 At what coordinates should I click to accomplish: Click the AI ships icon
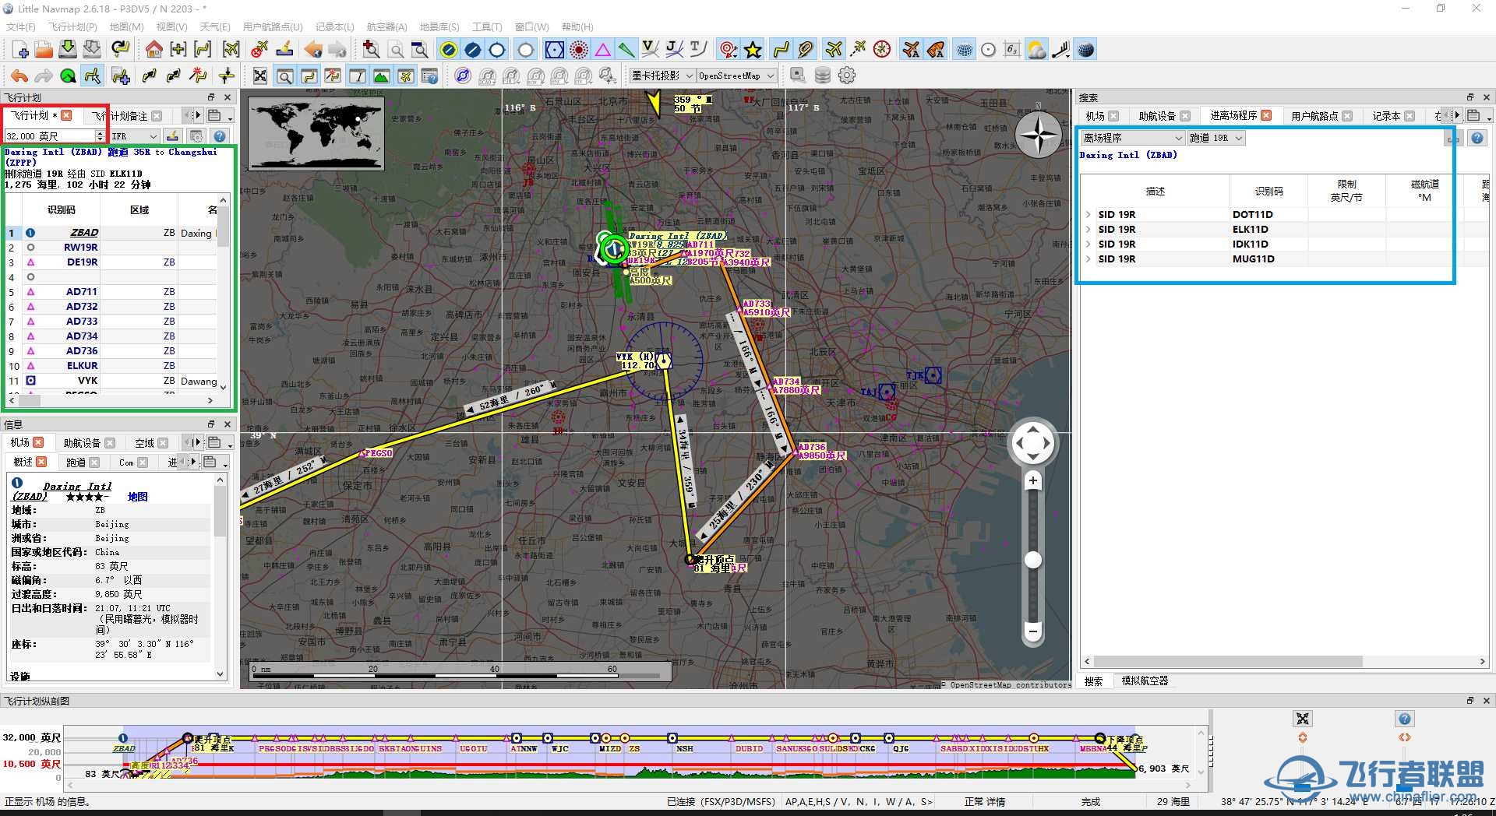[935, 50]
